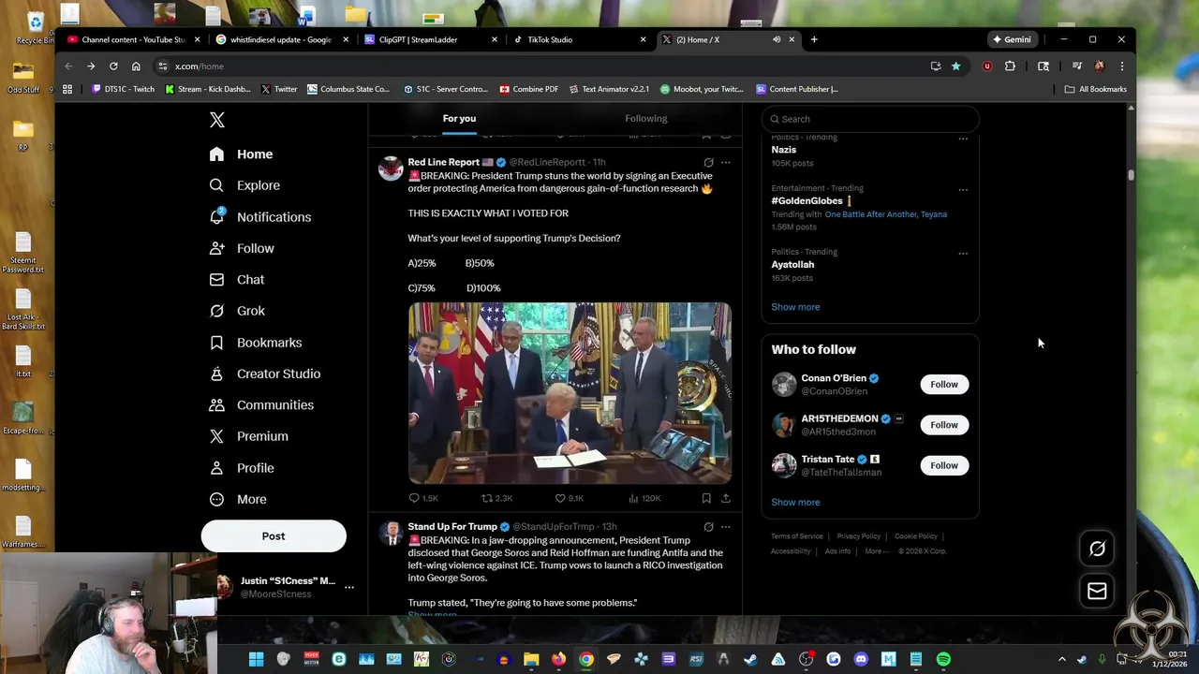Viewport: 1199px width, 674px height.
Task: Open the Terms of Service link
Action: coord(797,536)
